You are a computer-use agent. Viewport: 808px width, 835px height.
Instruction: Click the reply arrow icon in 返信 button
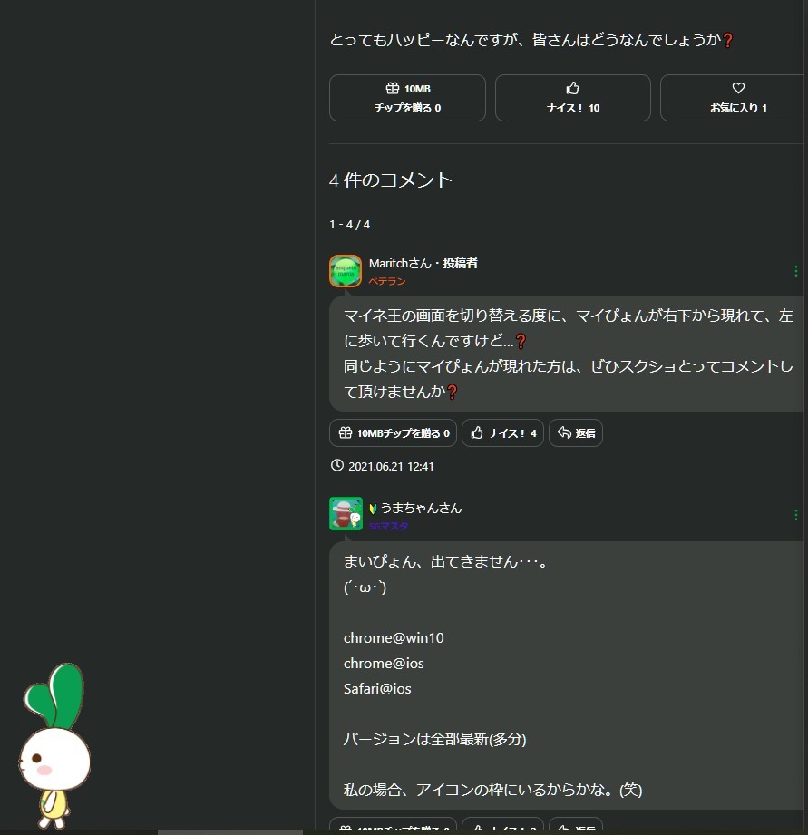(x=565, y=432)
